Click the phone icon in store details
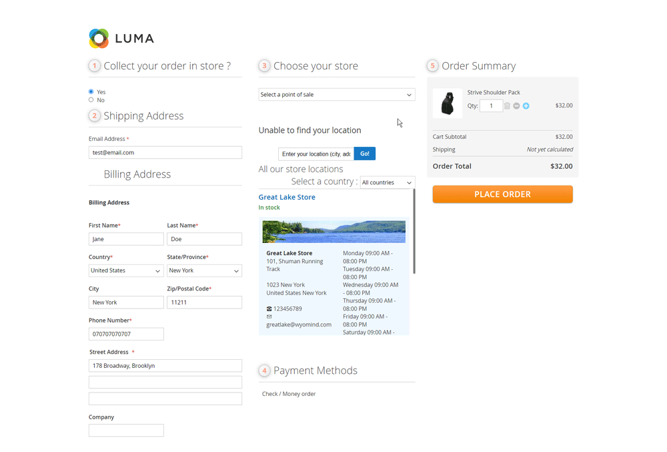The width and height of the screenshot is (667, 452). pos(269,309)
